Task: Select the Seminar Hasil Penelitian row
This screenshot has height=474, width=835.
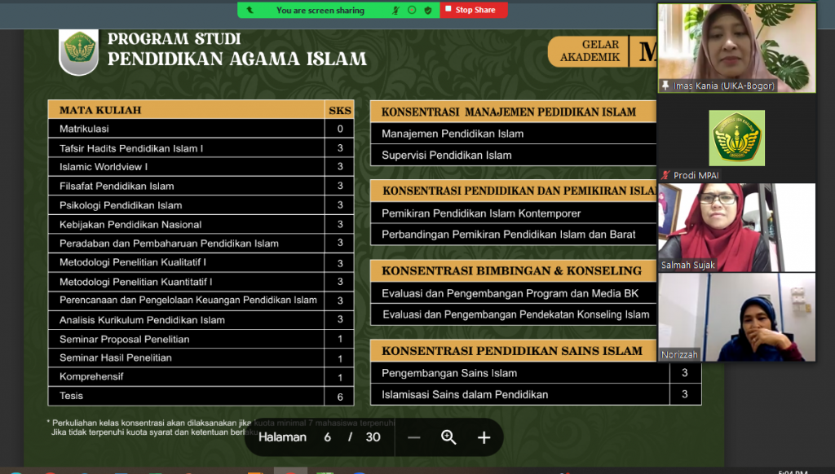Action: pos(201,358)
